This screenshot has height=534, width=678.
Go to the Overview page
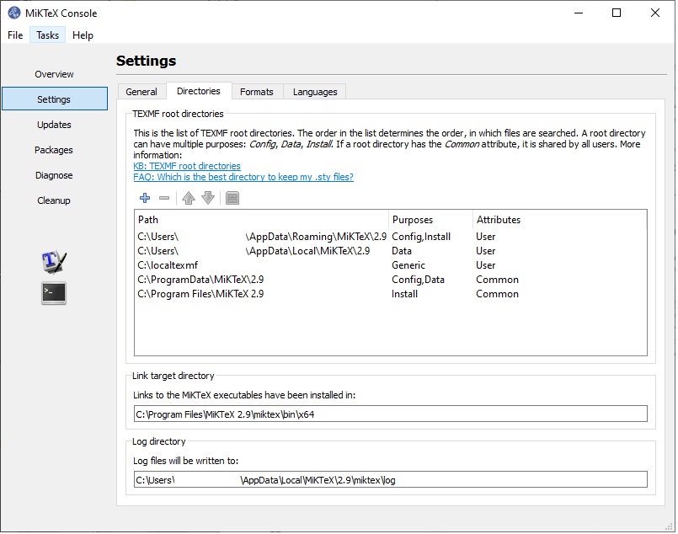tap(54, 74)
